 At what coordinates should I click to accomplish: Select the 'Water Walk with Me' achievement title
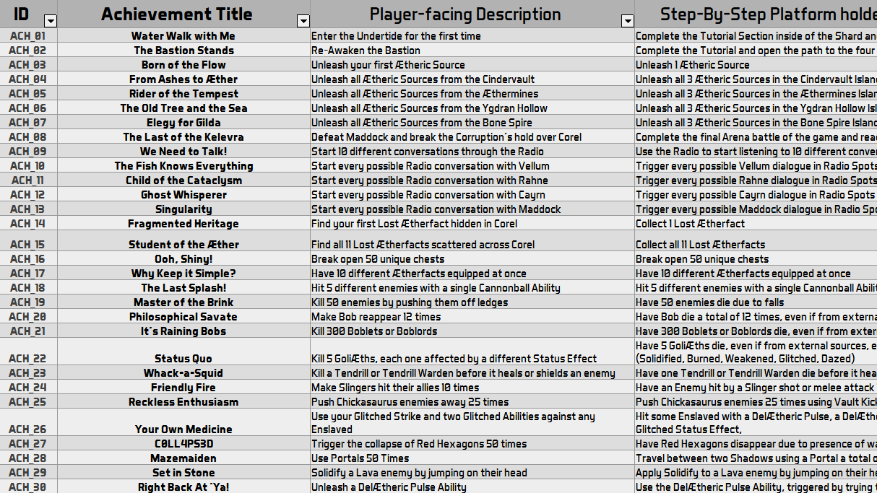[183, 35]
